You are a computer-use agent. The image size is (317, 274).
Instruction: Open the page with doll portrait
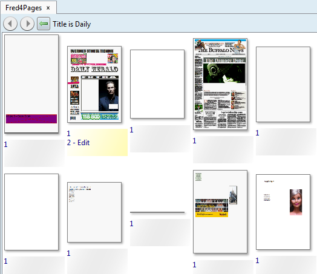[x=283, y=212]
